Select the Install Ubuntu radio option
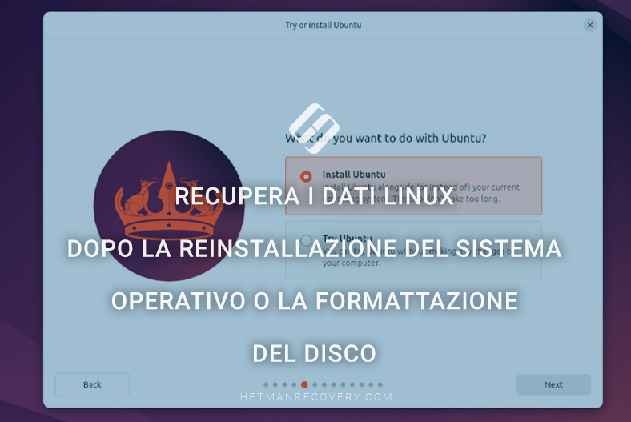 pos(306,176)
